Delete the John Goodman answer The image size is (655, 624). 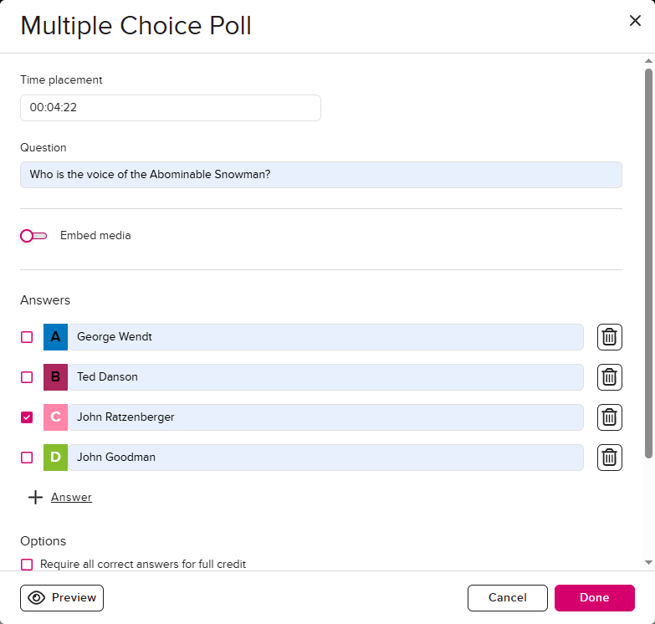[610, 457]
